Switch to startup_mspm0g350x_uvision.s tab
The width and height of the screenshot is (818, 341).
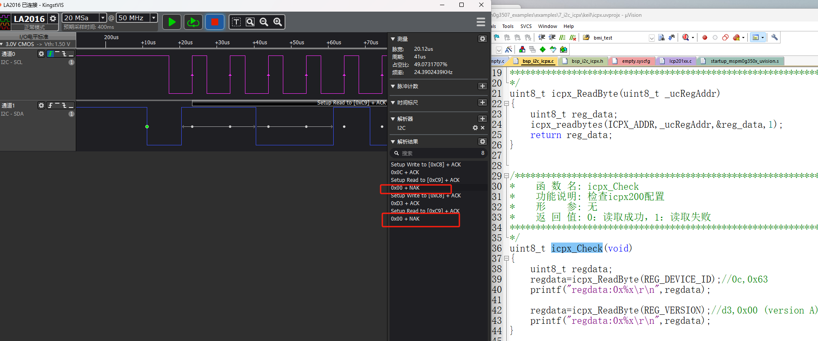tap(741, 61)
